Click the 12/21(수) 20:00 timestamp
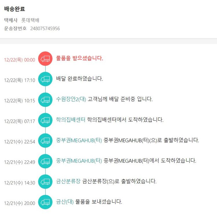 coord(19,203)
